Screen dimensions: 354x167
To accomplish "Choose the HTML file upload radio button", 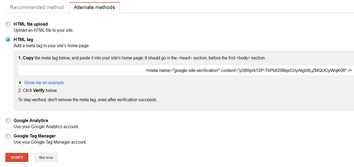I will pos(8,24).
